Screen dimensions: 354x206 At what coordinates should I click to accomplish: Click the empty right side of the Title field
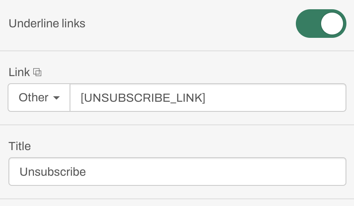[x=271, y=172]
